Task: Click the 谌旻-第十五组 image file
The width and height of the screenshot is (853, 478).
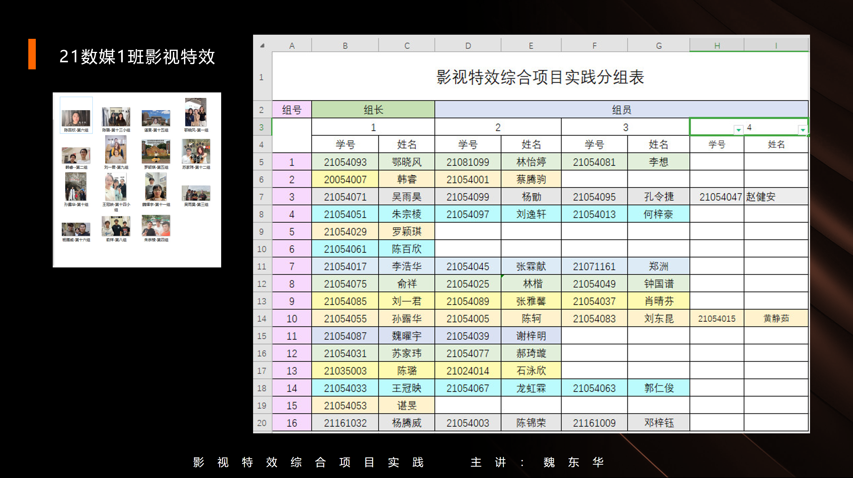Action: [156, 118]
